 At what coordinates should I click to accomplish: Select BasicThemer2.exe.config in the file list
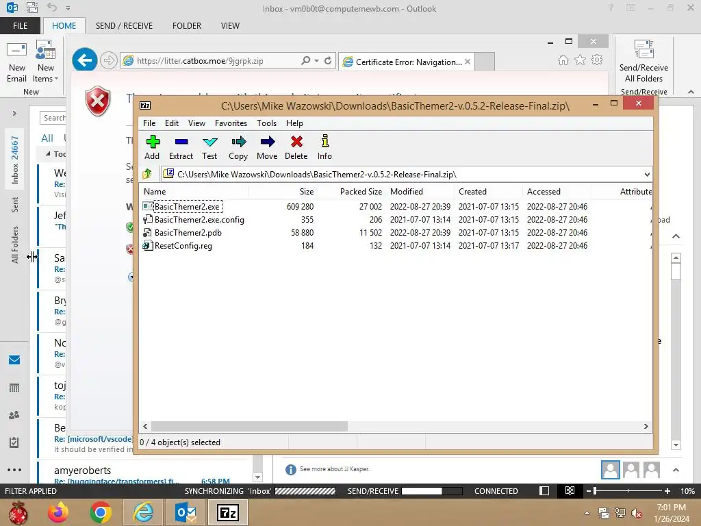[194, 220]
